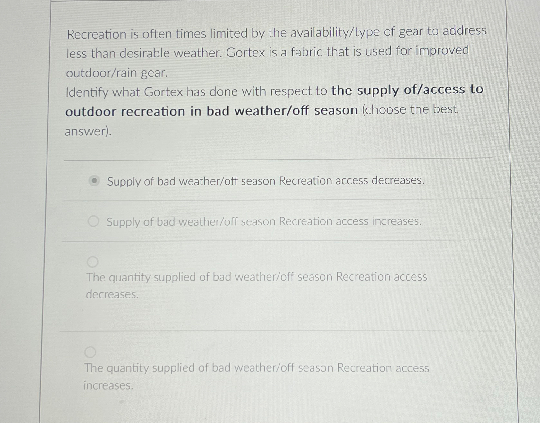
Task: Select 'The quantity supplied... decreases' radio button
Action: point(93,263)
